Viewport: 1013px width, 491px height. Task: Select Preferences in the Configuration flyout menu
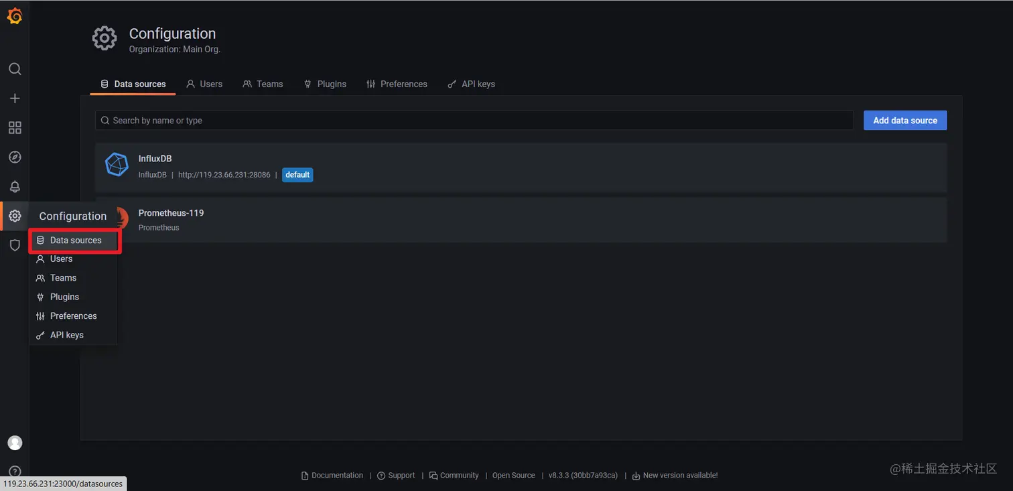[x=73, y=316]
